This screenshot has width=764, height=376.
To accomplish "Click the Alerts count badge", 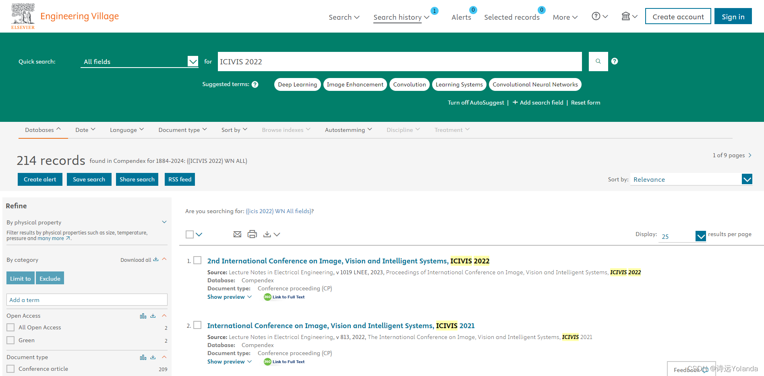I will pyautogui.click(x=473, y=10).
